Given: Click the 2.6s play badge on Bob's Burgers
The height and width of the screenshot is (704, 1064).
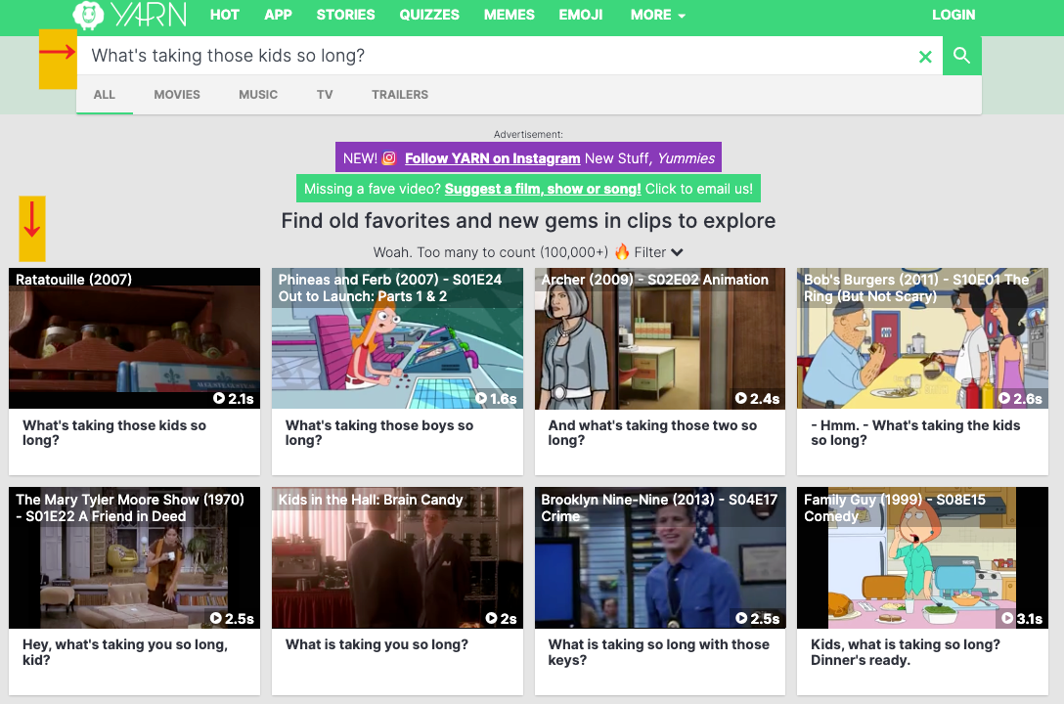Looking at the screenshot, I should point(1021,399).
